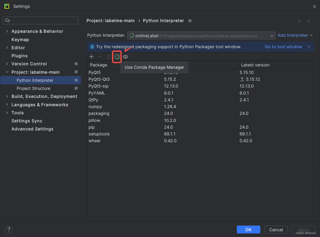Navigate back with the left arrow
The height and width of the screenshot is (237, 320).
pos(300,21)
